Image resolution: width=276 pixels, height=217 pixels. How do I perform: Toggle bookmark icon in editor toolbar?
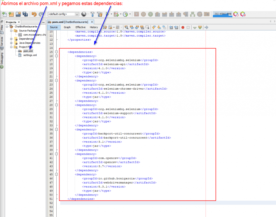pyautogui.click(x=164, y=27)
